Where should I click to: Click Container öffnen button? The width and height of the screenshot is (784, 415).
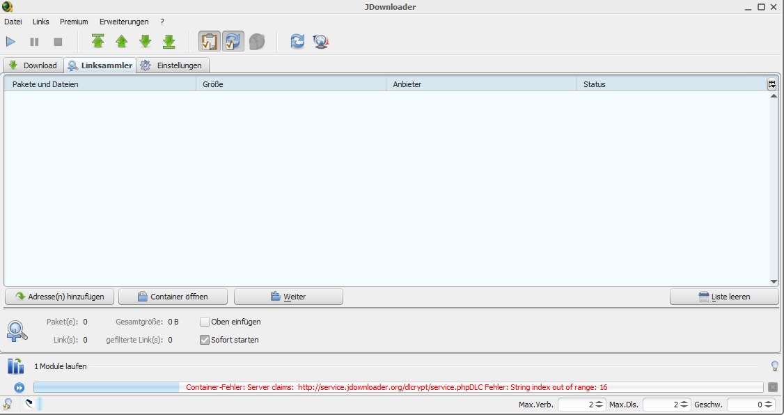173,297
